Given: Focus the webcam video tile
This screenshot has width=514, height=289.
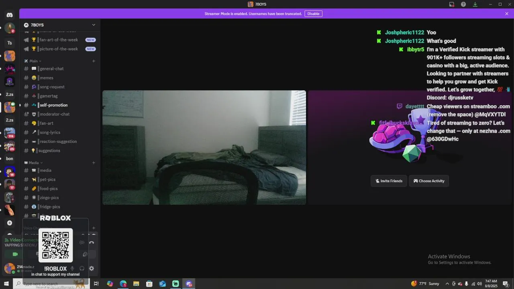Looking at the screenshot, I should (x=204, y=147).
